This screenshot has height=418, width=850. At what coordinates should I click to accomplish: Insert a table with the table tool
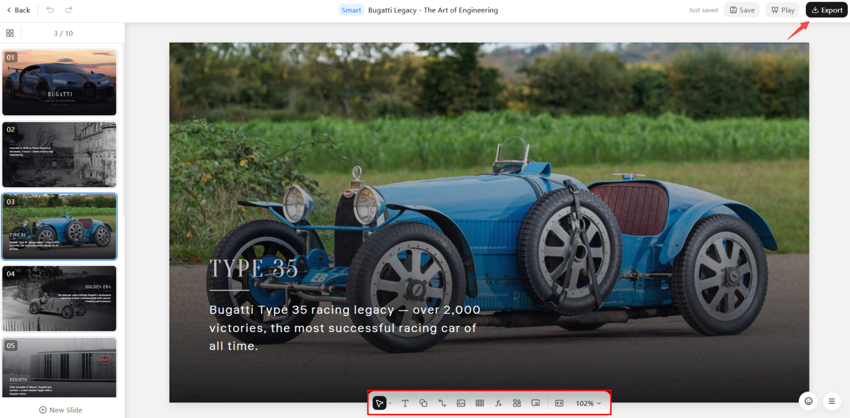click(x=480, y=403)
